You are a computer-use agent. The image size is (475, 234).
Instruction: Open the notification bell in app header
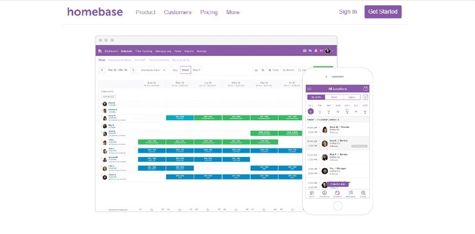tap(316, 51)
